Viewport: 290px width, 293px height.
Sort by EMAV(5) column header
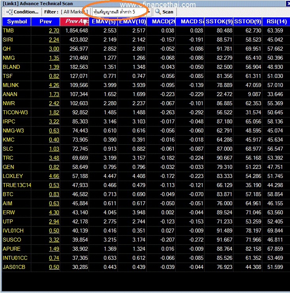click(103, 21)
